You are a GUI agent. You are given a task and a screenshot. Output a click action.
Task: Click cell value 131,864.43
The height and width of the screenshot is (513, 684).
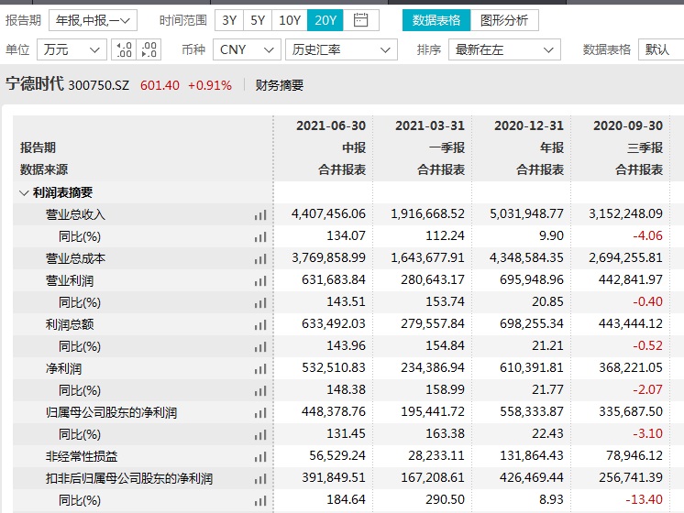tap(532, 455)
